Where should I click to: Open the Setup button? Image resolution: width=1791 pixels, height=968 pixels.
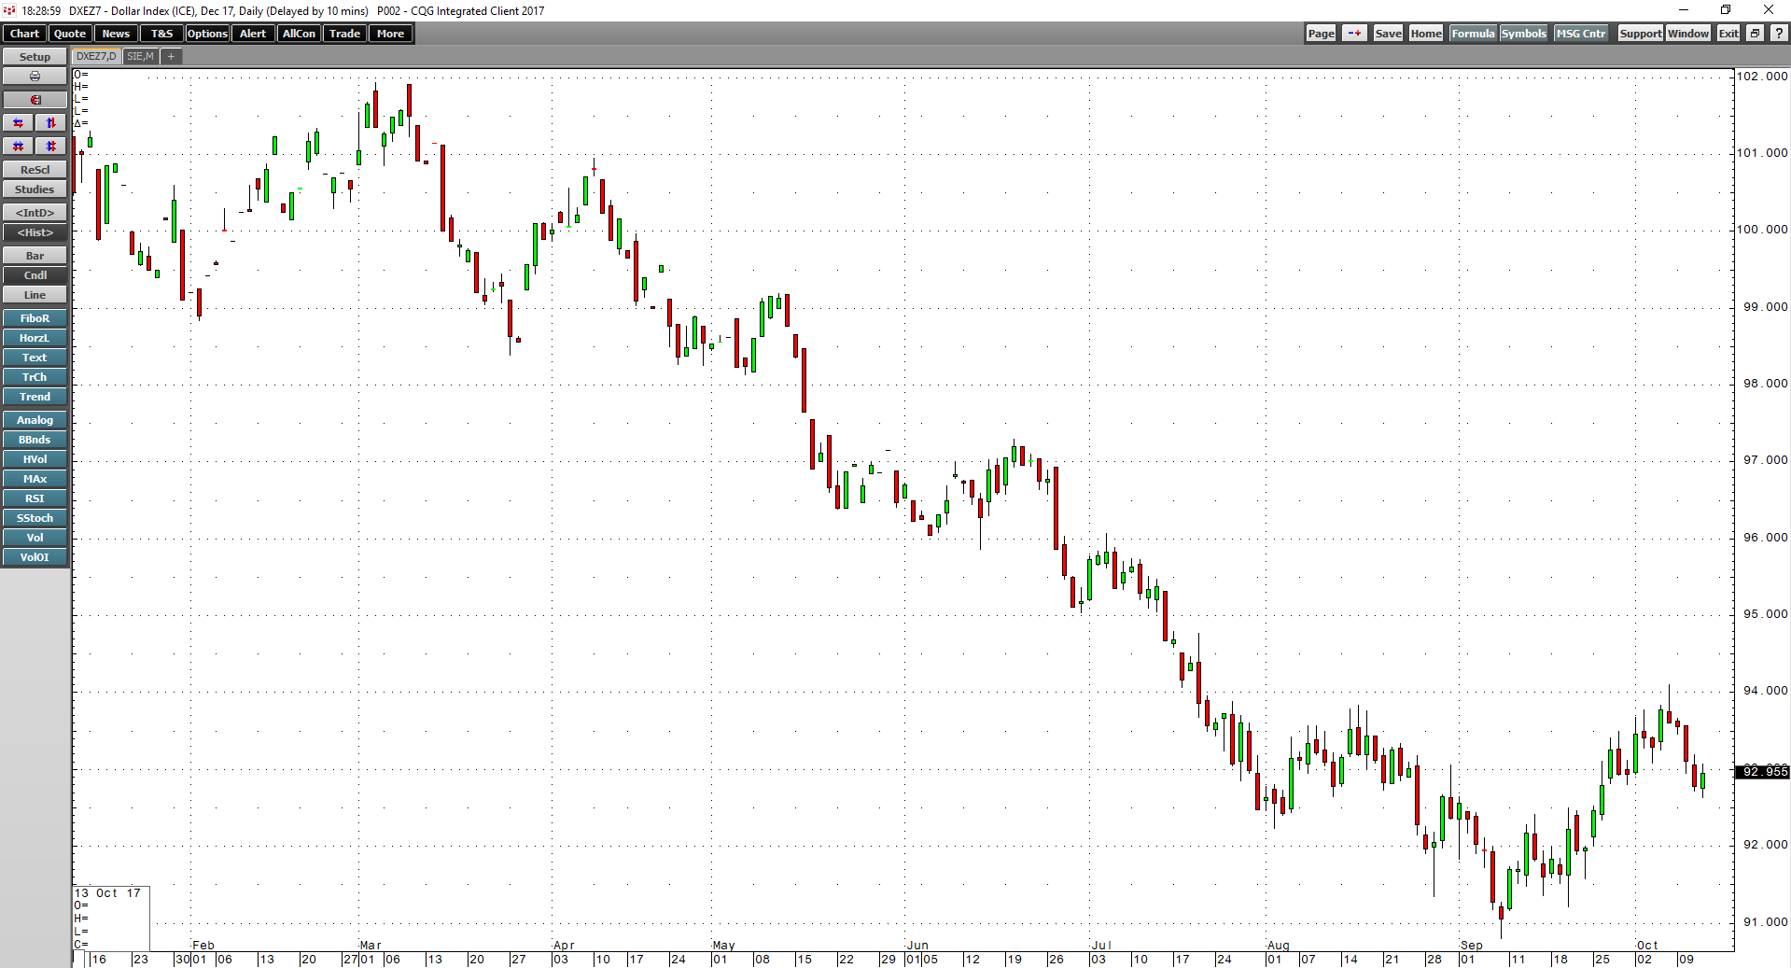click(35, 57)
